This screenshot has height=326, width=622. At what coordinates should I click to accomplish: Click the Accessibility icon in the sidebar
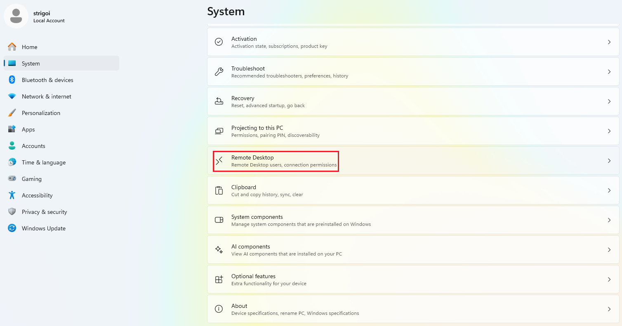tap(12, 195)
